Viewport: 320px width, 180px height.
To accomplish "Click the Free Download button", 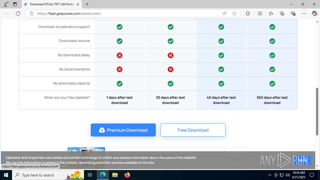I will [x=193, y=130].
